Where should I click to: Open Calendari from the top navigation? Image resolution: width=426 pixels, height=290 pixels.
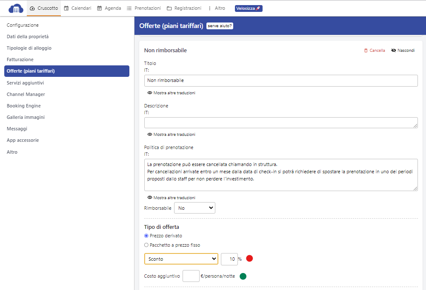click(77, 8)
